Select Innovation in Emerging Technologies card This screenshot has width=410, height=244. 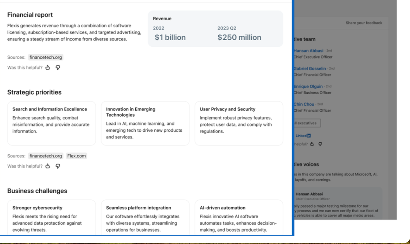pyautogui.click(x=145, y=123)
